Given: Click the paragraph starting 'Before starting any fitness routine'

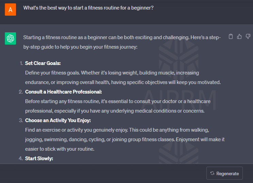Looking at the screenshot, I should point(118,106).
